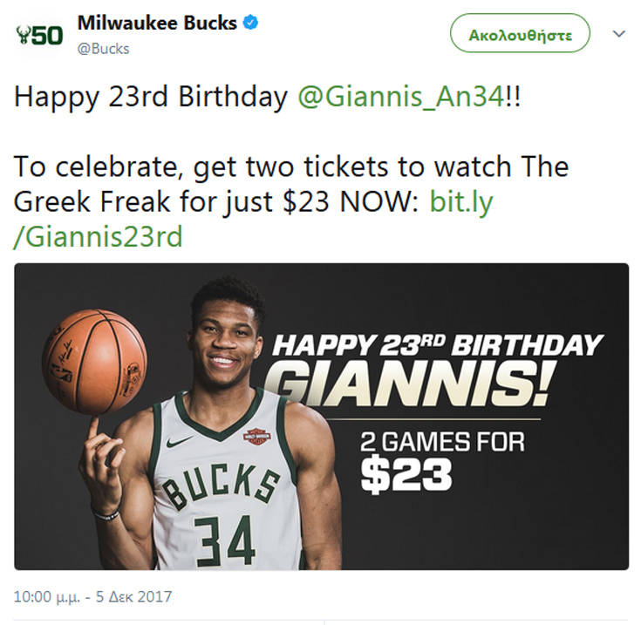Expand the tweet options chevron
Screen dimensions: 641x625
619,34
